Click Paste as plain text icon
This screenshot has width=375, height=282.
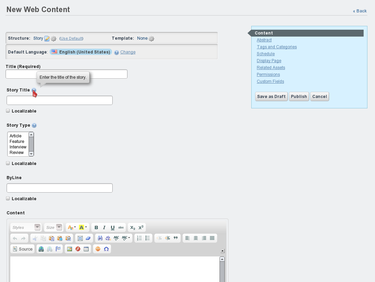(x=60, y=238)
